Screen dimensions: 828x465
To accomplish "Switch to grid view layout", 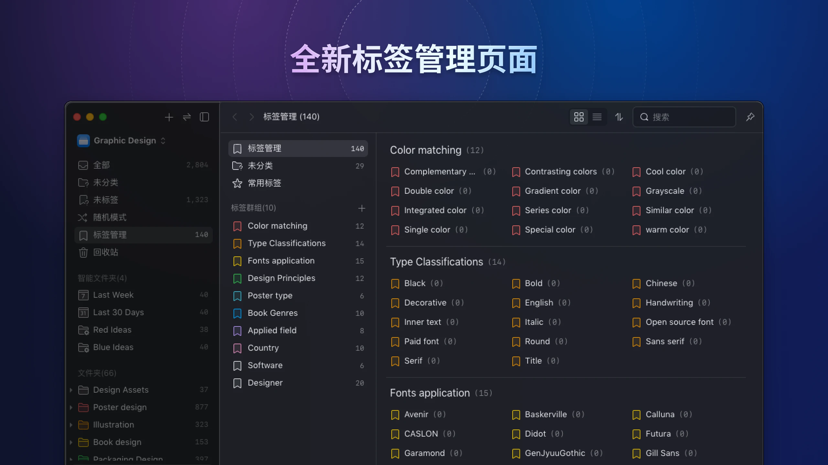I will pos(579,117).
